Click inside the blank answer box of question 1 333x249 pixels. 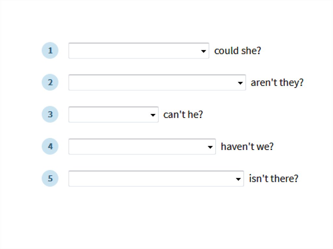coord(133,51)
